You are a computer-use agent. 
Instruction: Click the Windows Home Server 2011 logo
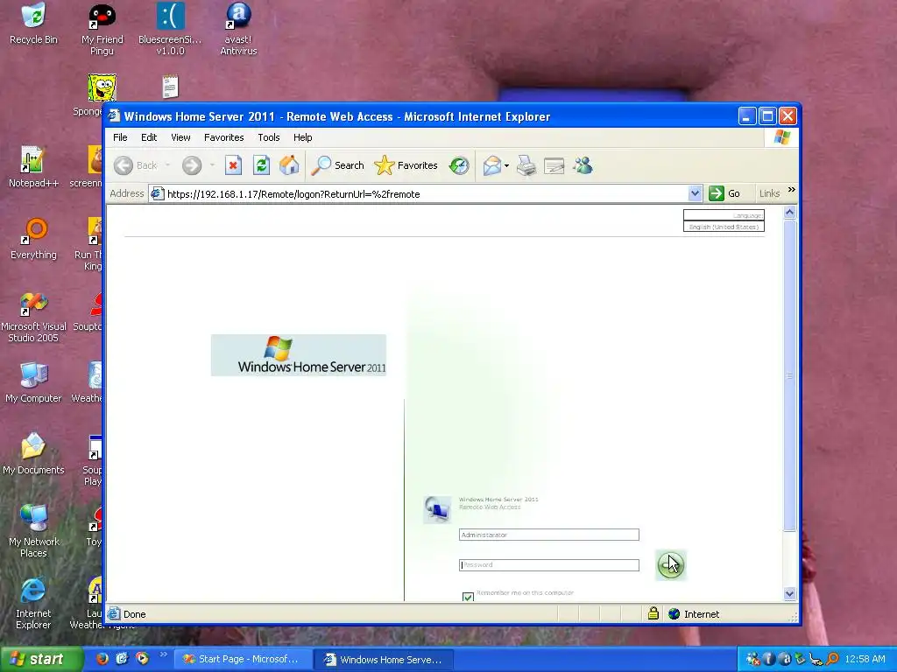pyautogui.click(x=298, y=355)
